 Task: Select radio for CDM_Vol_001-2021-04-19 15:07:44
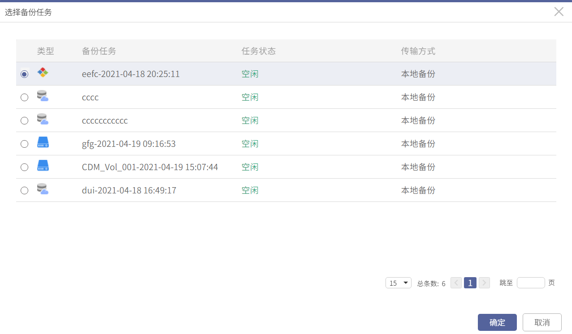pyautogui.click(x=25, y=167)
